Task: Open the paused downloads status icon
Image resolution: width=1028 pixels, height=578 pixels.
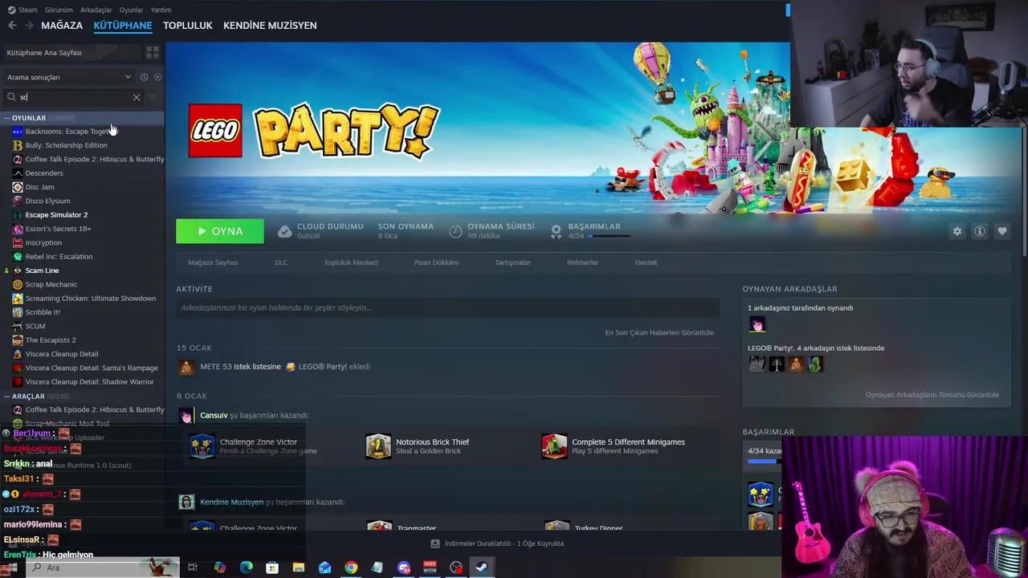Action: (x=434, y=543)
